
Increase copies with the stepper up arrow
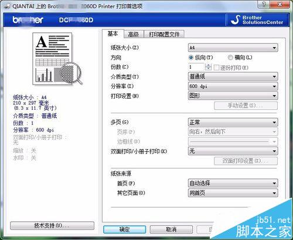click(209, 65)
